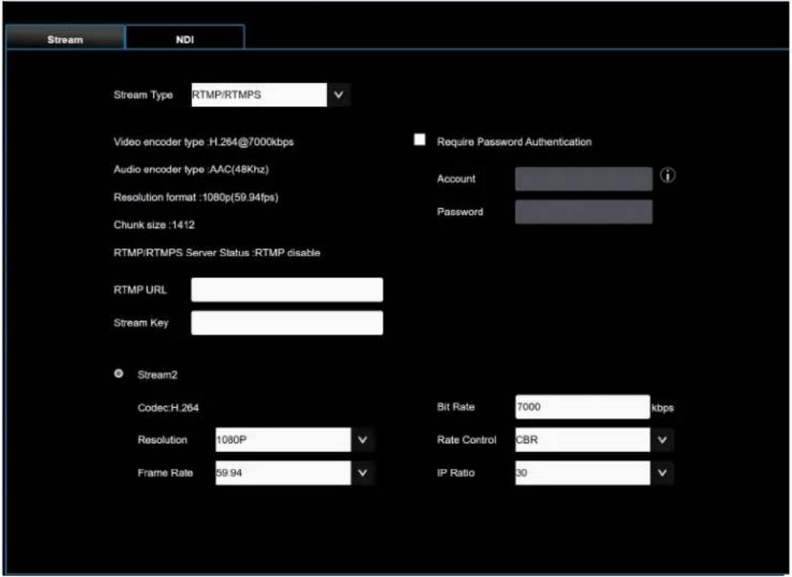Expand the Resolution 1080P dropdown
Screen dimensions: 792x577
tap(362, 439)
